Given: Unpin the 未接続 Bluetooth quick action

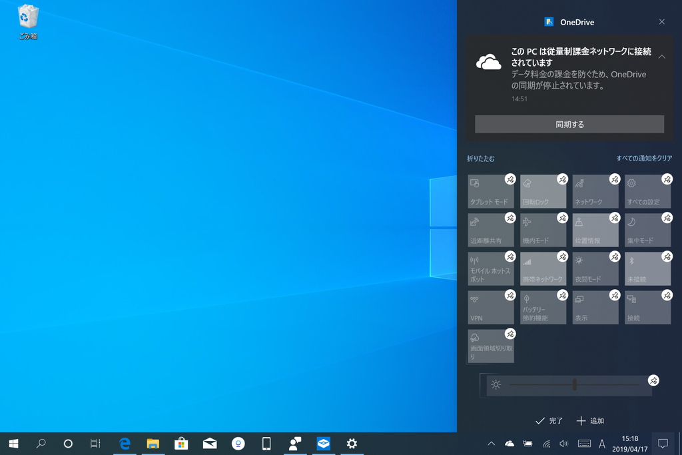Looking at the screenshot, I should point(667,256).
